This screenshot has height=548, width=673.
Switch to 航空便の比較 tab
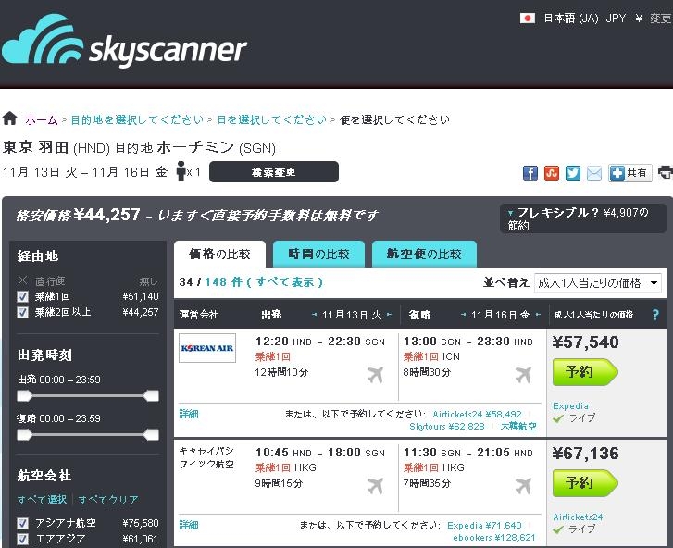coord(424,254)
